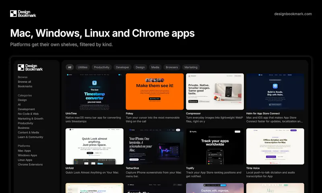322x193 pixels.
Task: Open the Unfold Quick Look thumbnail
Action: [95, 146]
